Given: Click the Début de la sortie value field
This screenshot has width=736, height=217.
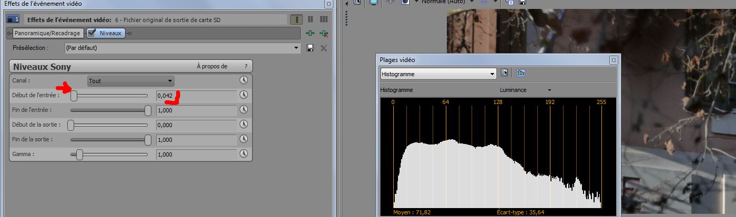Looking at the screenshot, I should click(196, 125).
